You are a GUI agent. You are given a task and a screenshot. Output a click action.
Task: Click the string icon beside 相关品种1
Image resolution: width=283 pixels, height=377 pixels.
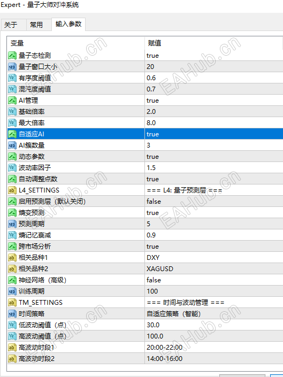(x=12, y=258)
